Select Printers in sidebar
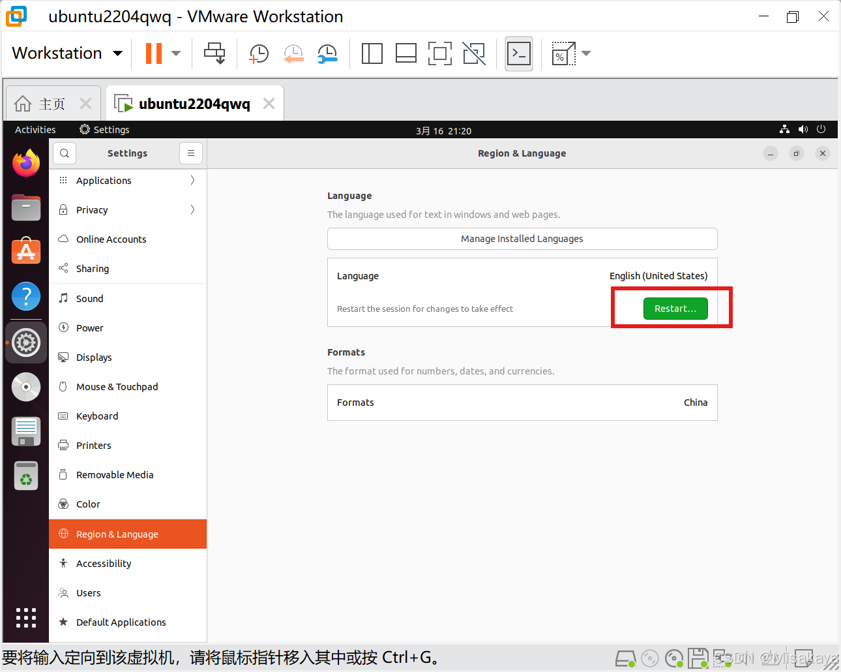This screenshot has width=841, height=672. coord(128,446)
